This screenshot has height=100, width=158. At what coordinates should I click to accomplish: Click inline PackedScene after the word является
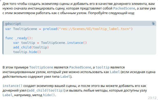80,67
